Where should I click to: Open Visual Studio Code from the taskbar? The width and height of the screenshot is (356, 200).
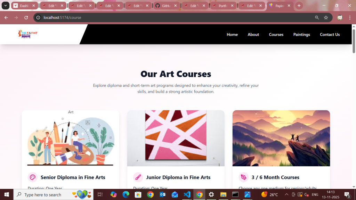[187, 194]
